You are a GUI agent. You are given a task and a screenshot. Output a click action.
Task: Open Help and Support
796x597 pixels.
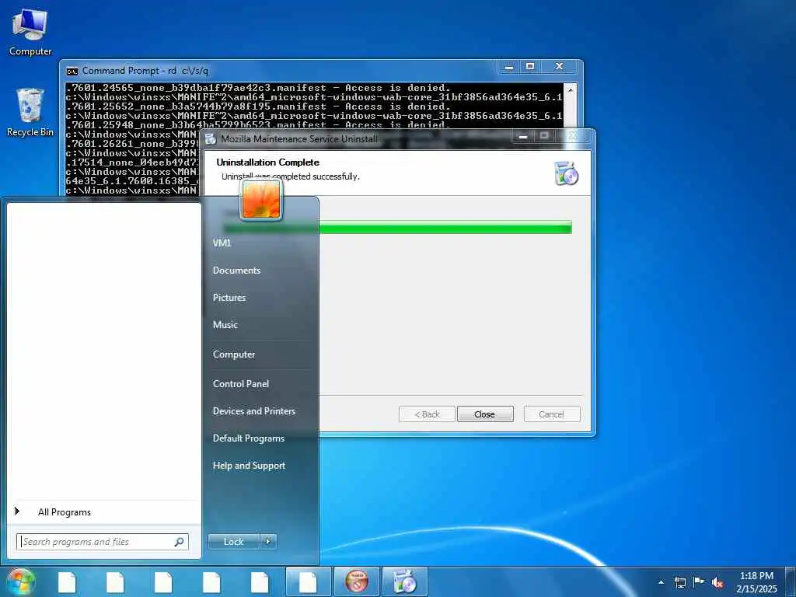tap(249, 466)
